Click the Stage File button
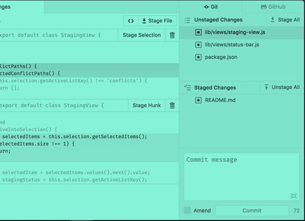 (x=157, y=21)
